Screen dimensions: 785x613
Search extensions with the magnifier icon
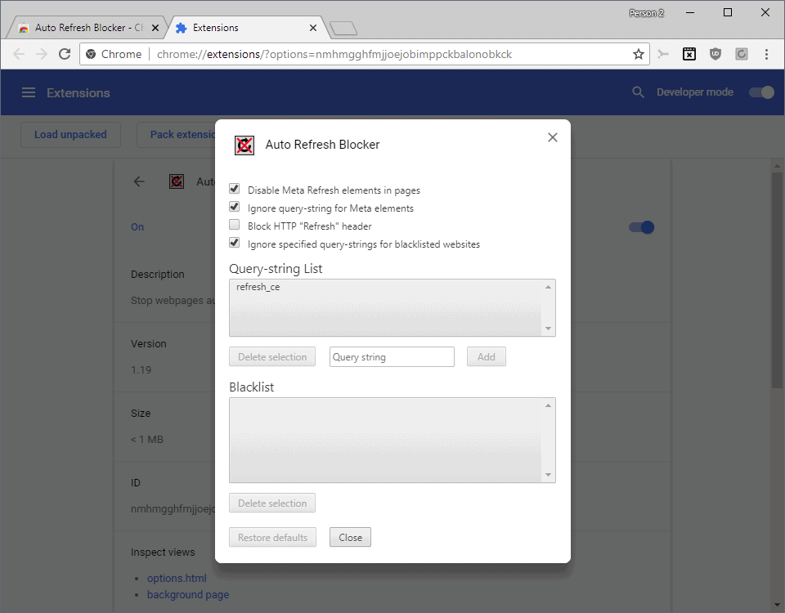(638, 92)
